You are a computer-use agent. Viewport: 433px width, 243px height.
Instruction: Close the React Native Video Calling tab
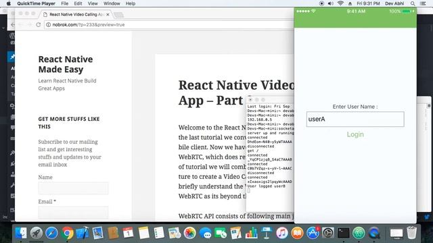[x=108, y=14]
